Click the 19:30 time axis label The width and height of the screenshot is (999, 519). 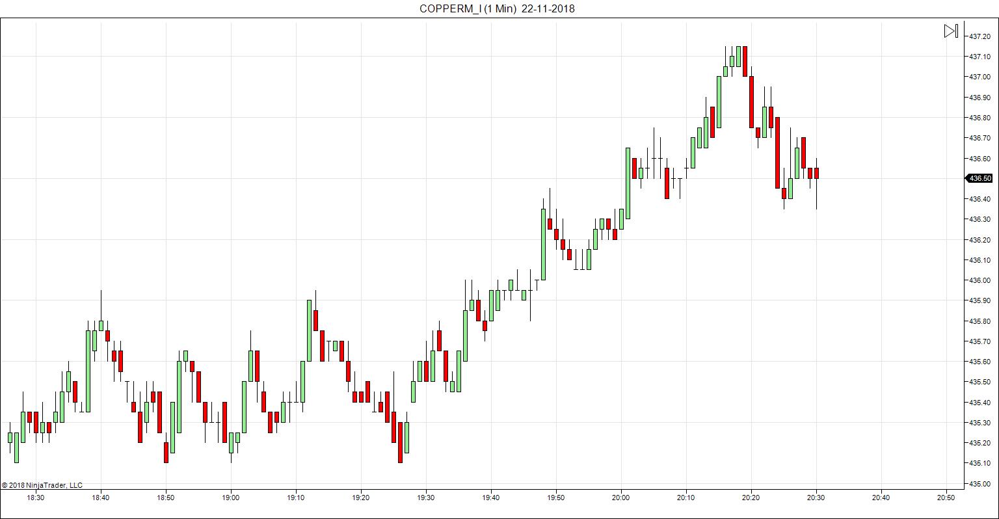click(x=425, y=498)
